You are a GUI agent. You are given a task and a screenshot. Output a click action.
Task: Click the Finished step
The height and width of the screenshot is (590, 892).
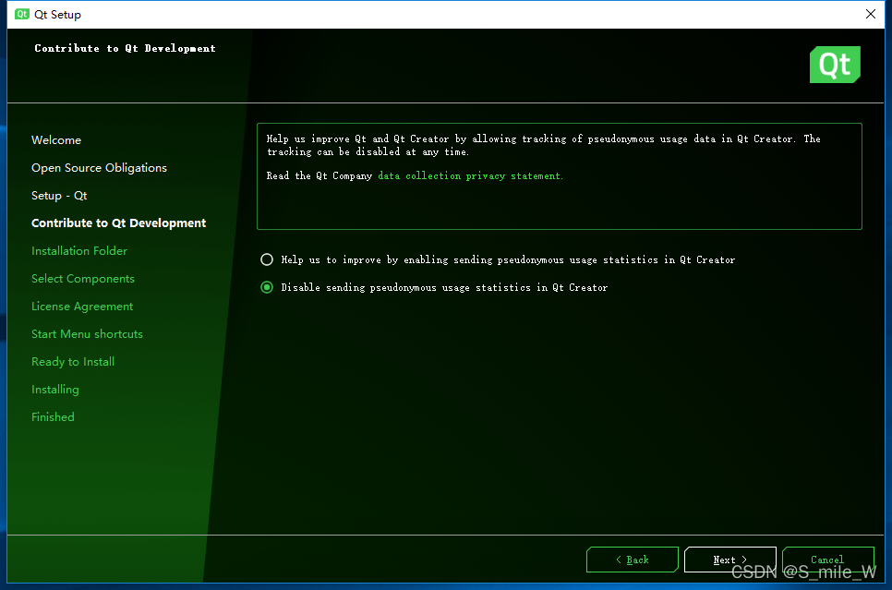click(x=53, y=417)
